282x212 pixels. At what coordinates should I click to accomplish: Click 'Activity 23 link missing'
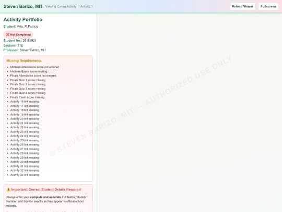[25, 132]
